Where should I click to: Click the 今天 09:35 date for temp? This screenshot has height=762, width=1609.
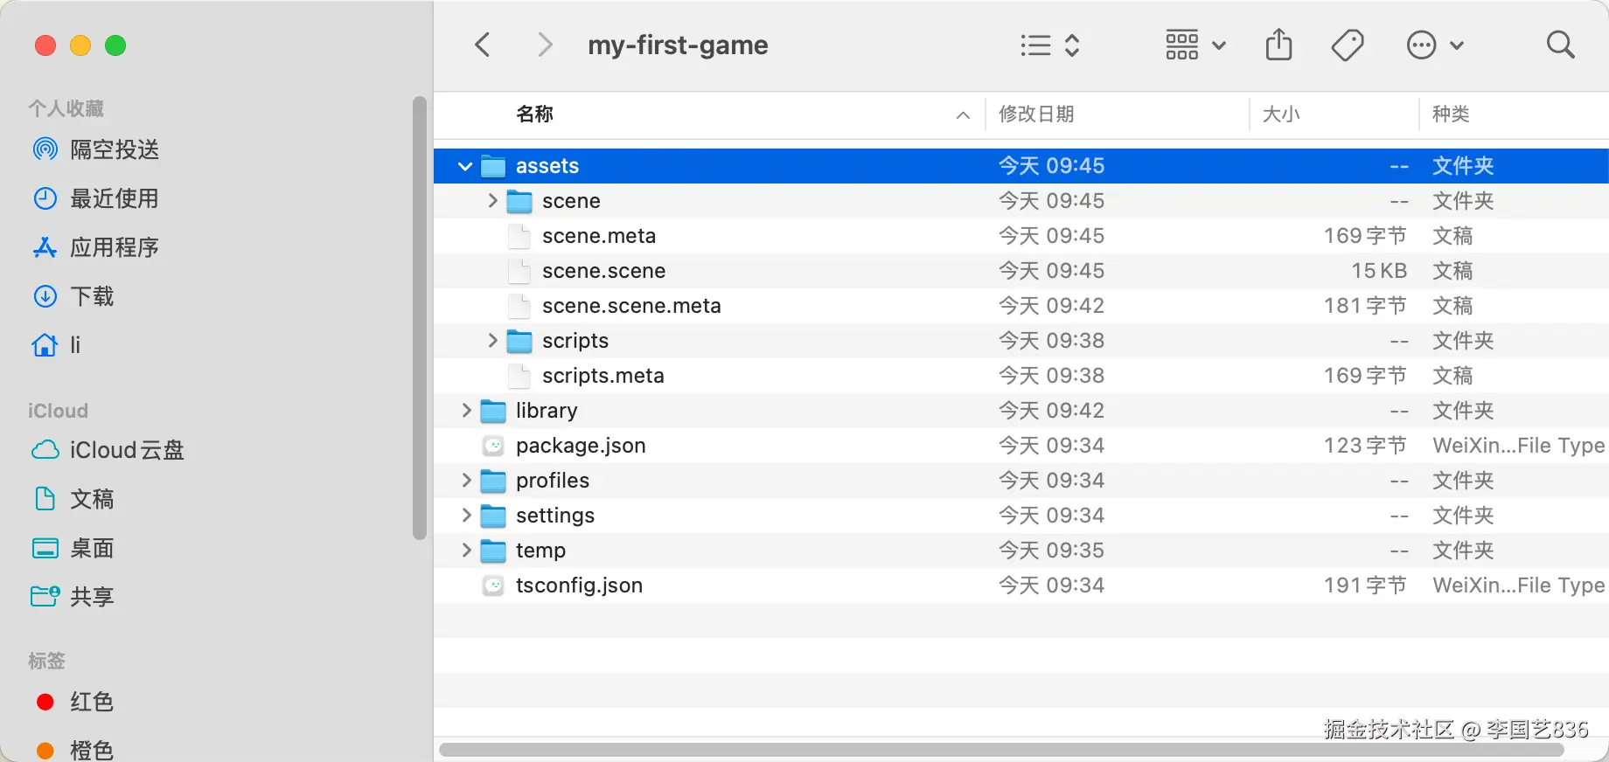pos(1051,551)
